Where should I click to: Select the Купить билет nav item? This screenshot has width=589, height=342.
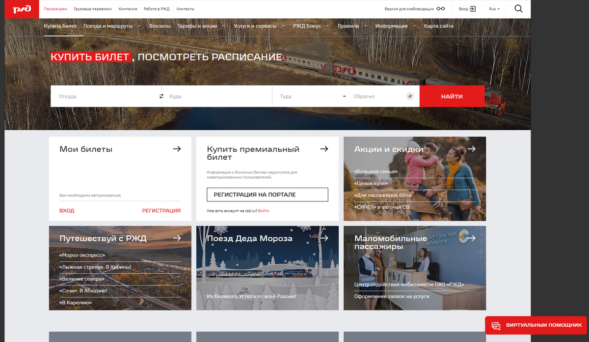point(60,26)
